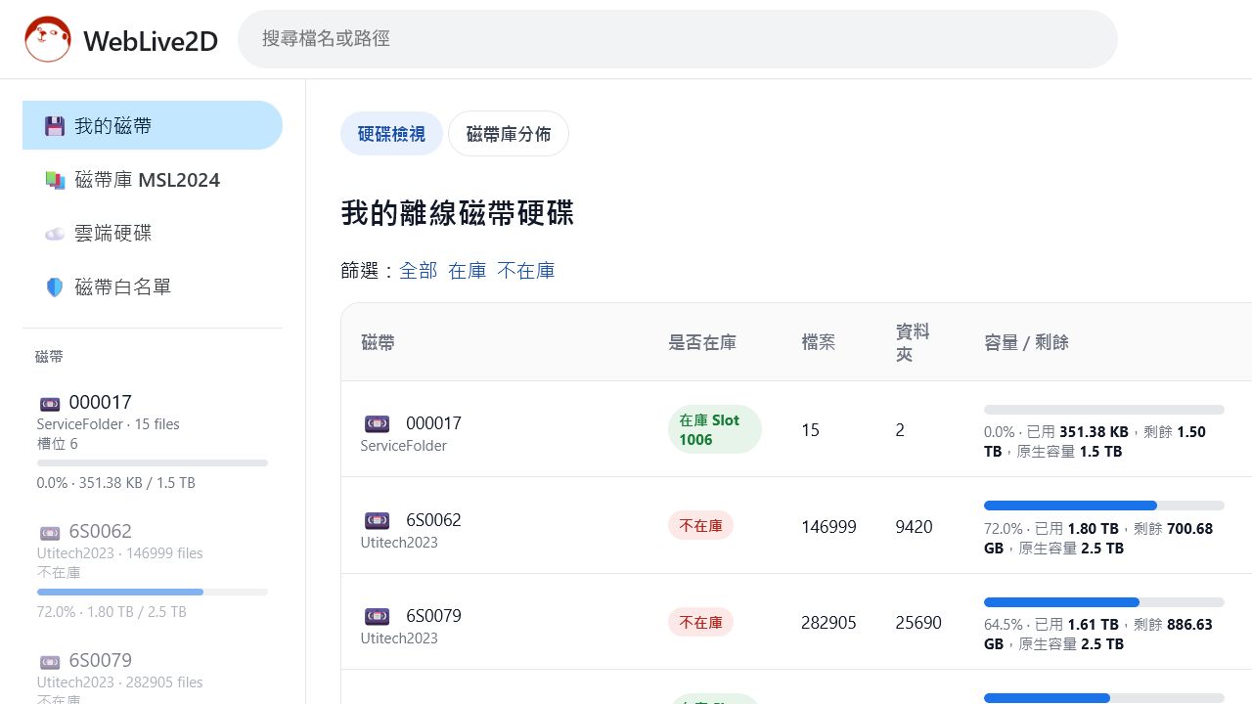Click tape name 6S0062 in the table

point(433,520)
